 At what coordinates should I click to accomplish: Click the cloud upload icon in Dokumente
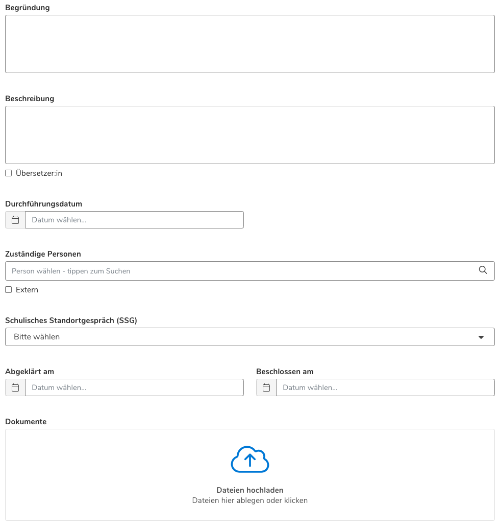click(x=250, y=459)
